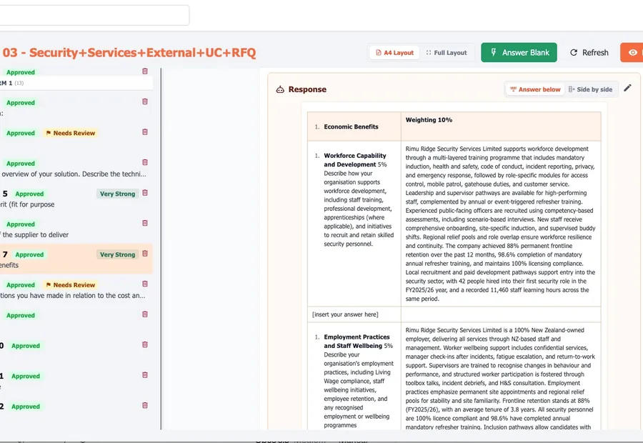Edit the response with pencil icon
The height and width of the screenshot is (443, 643).
[x=627, y=88]
